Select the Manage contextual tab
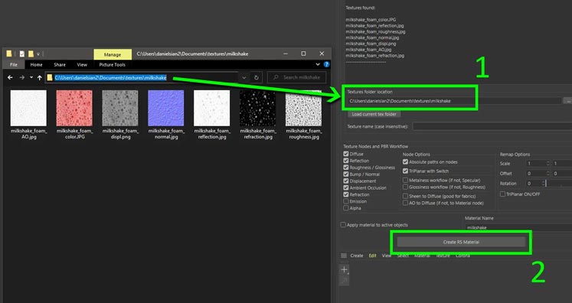The image size is (572, 303). click(x=113, y=54)
